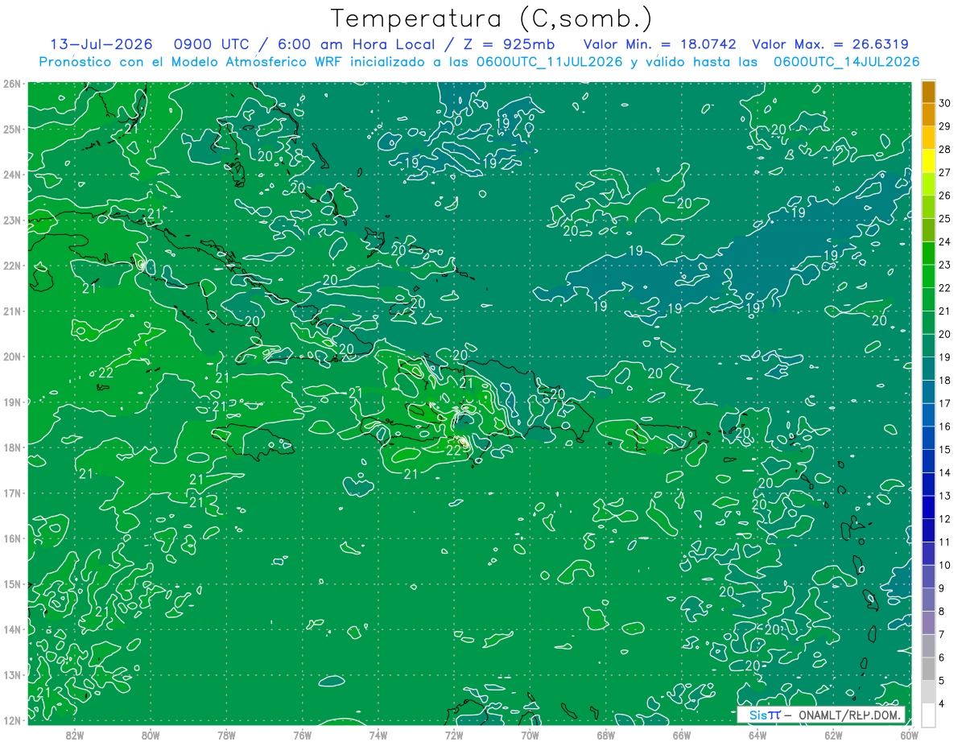Image resolution: width=966 pixels, height=746 pixels.
Task: Click longitude axis label '72W'
Action: 454,735
